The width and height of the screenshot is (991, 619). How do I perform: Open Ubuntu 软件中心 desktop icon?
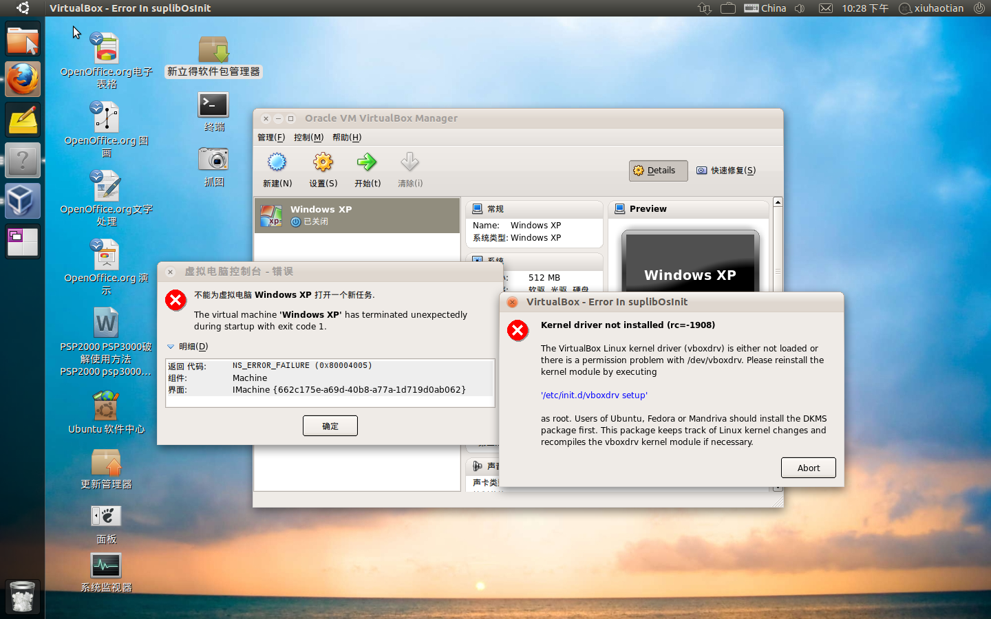pos(107,412)
